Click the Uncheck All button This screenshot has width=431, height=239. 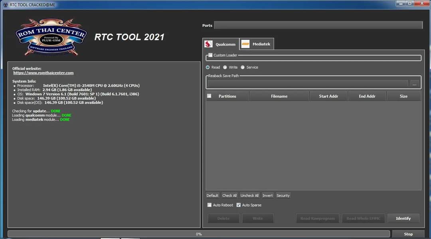tap(249, 196)
